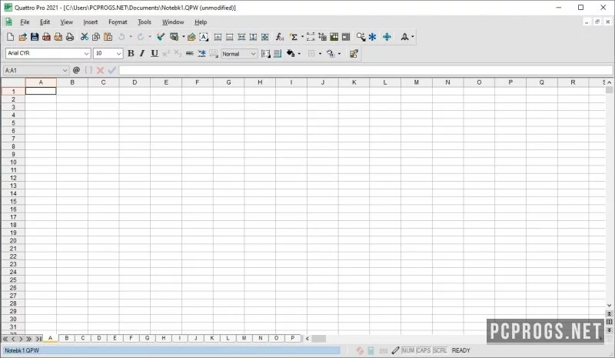Viewport: 615px width, 358px height.
Task: Toggle the NUM lock indicator
Action: 408,350
